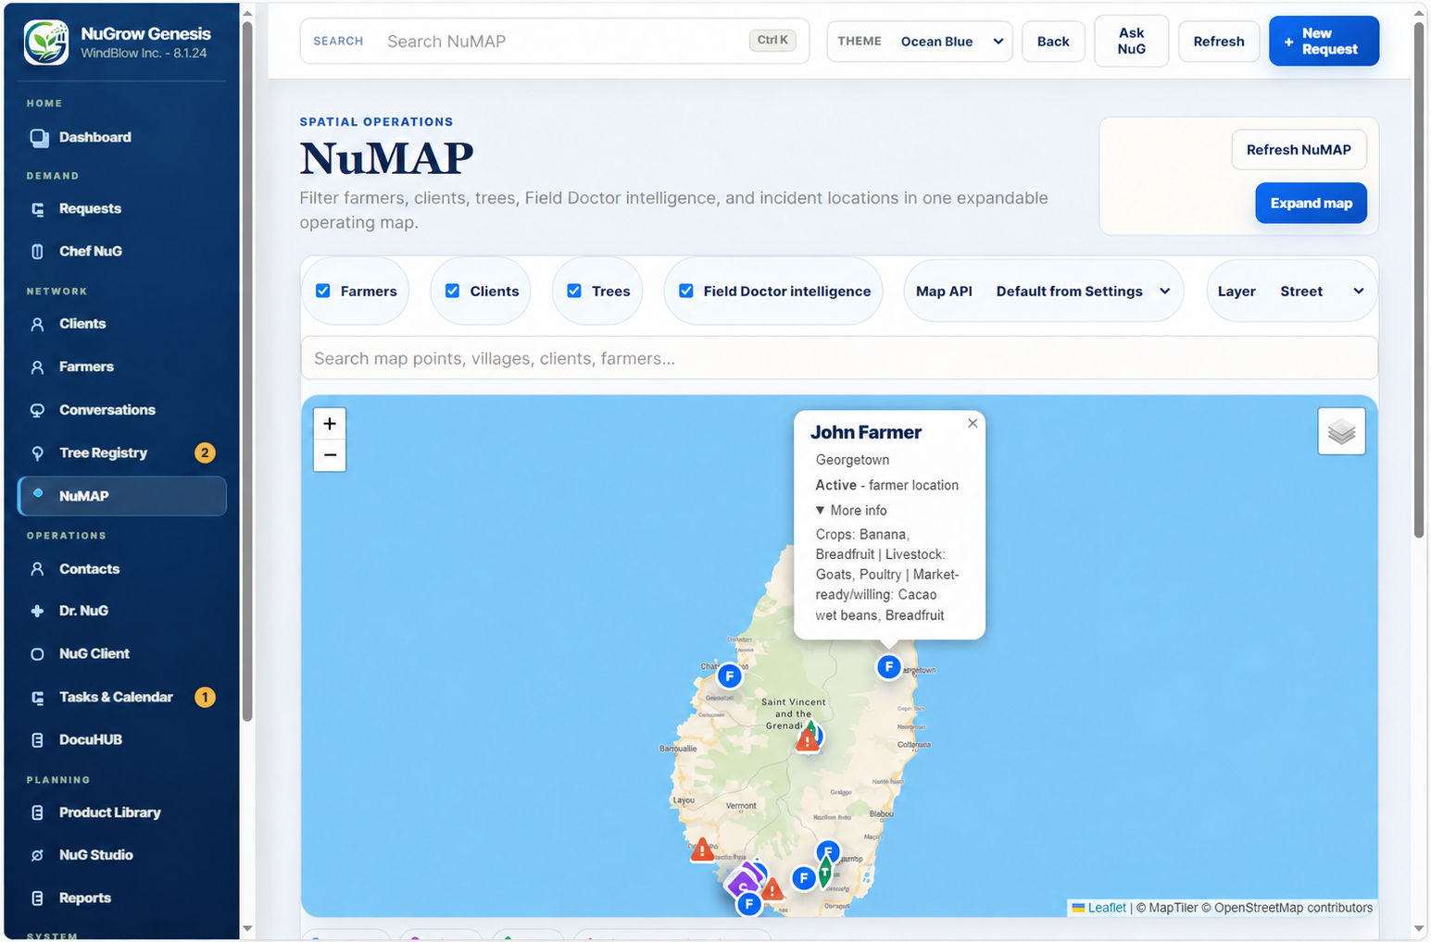Select the NuMAP sidebar item
Viewport: 1431px width, 942px height.
[121, 496]
